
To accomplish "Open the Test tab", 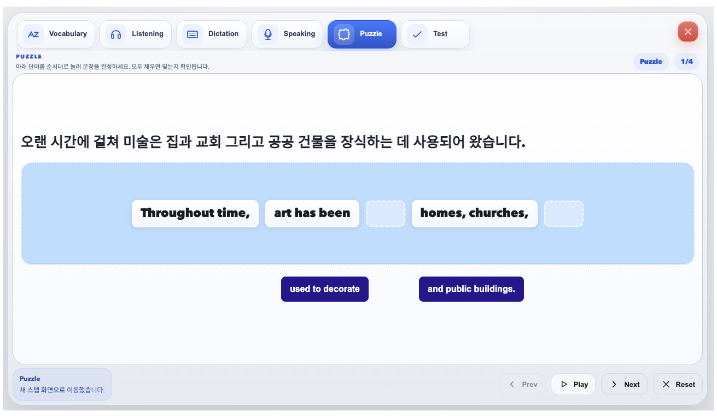I will coord(435,34).
